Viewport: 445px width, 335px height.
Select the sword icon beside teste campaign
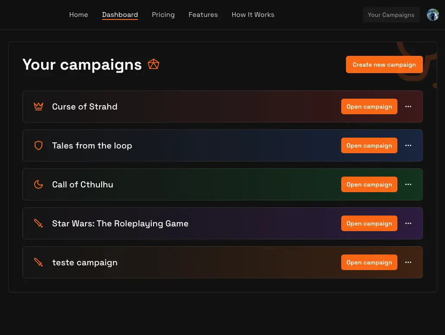(x=38, y=262)
